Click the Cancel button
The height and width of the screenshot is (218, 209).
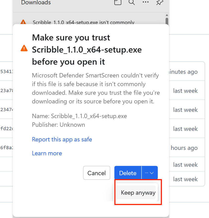pyautogui.click(x=97, y=173)
